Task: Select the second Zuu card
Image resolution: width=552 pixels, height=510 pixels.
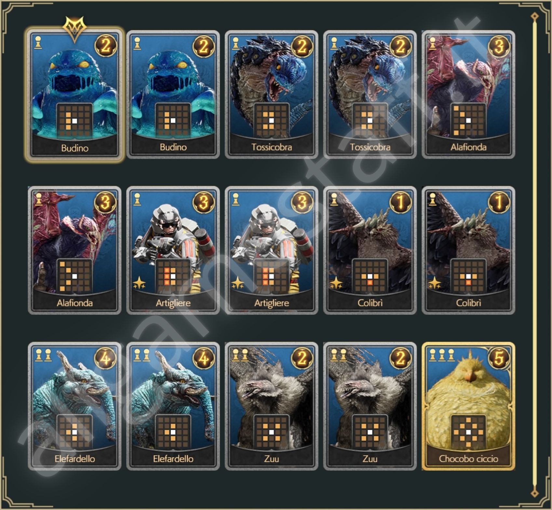Action: tap(370, 406)
